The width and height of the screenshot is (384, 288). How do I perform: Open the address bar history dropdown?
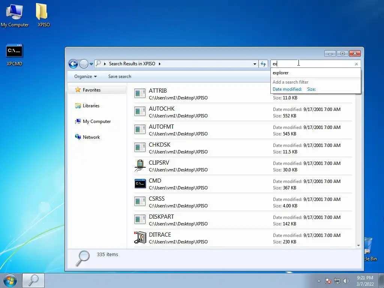point(255,64)
